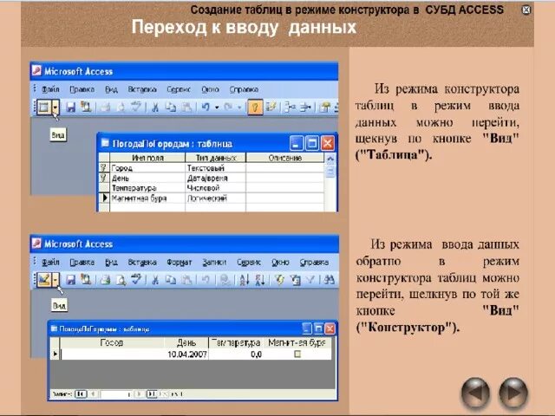Click Undo arrow in upper Access toolbar
The height and width of the screenshot is (416, 555).
[x=206, y=107]
